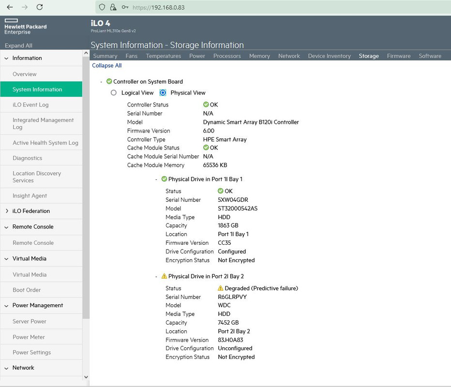Click the serial number R6GLRPVY
The height and width of the screenshot is (387, 451).
[x=232, y=297]
